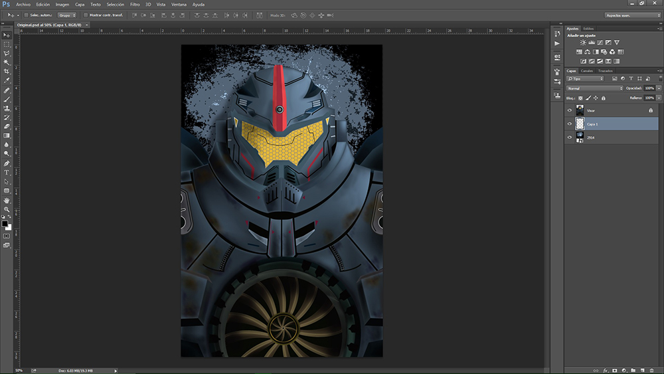Change the screen mode

coord(7,245)
